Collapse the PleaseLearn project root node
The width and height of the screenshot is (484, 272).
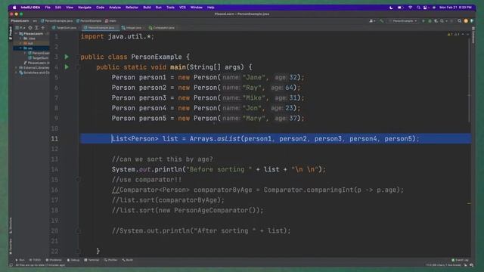16,33
